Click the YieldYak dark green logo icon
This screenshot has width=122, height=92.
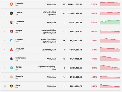point(11,13)
